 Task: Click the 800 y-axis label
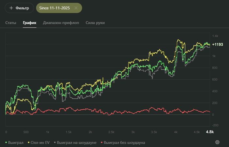pyautogui.click(x=215, y=68)
